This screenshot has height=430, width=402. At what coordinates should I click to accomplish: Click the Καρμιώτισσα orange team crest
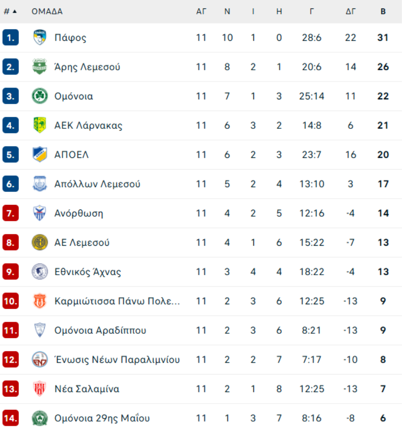(40, 301)
